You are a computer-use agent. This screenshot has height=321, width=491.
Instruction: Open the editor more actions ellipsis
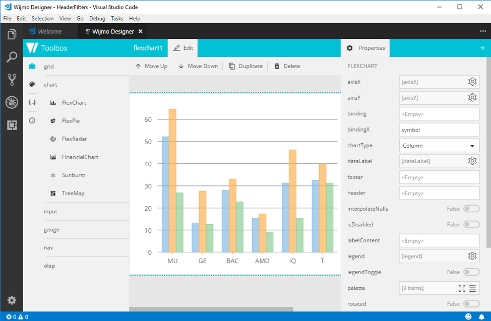483,31
